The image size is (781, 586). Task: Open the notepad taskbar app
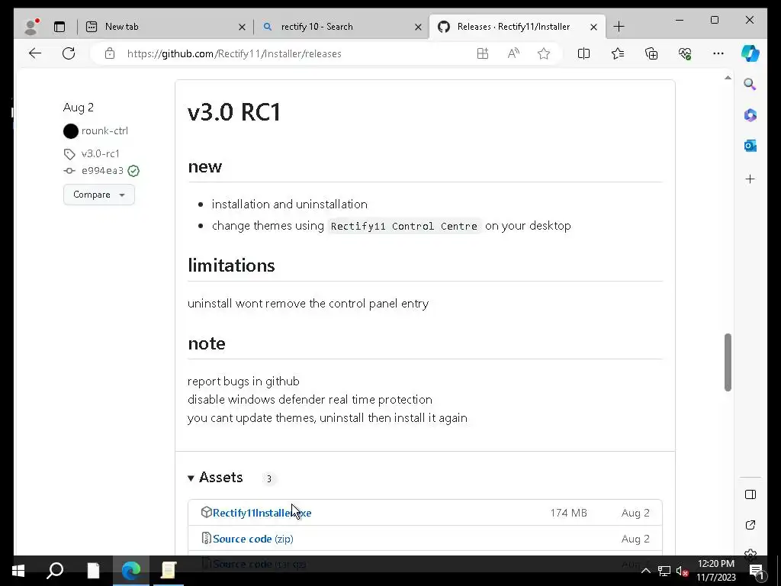[169, 571]
